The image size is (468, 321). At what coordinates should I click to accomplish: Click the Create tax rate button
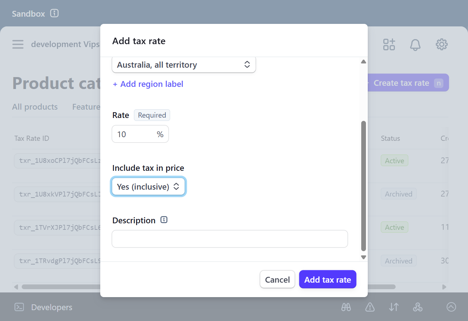coord(408,83)
